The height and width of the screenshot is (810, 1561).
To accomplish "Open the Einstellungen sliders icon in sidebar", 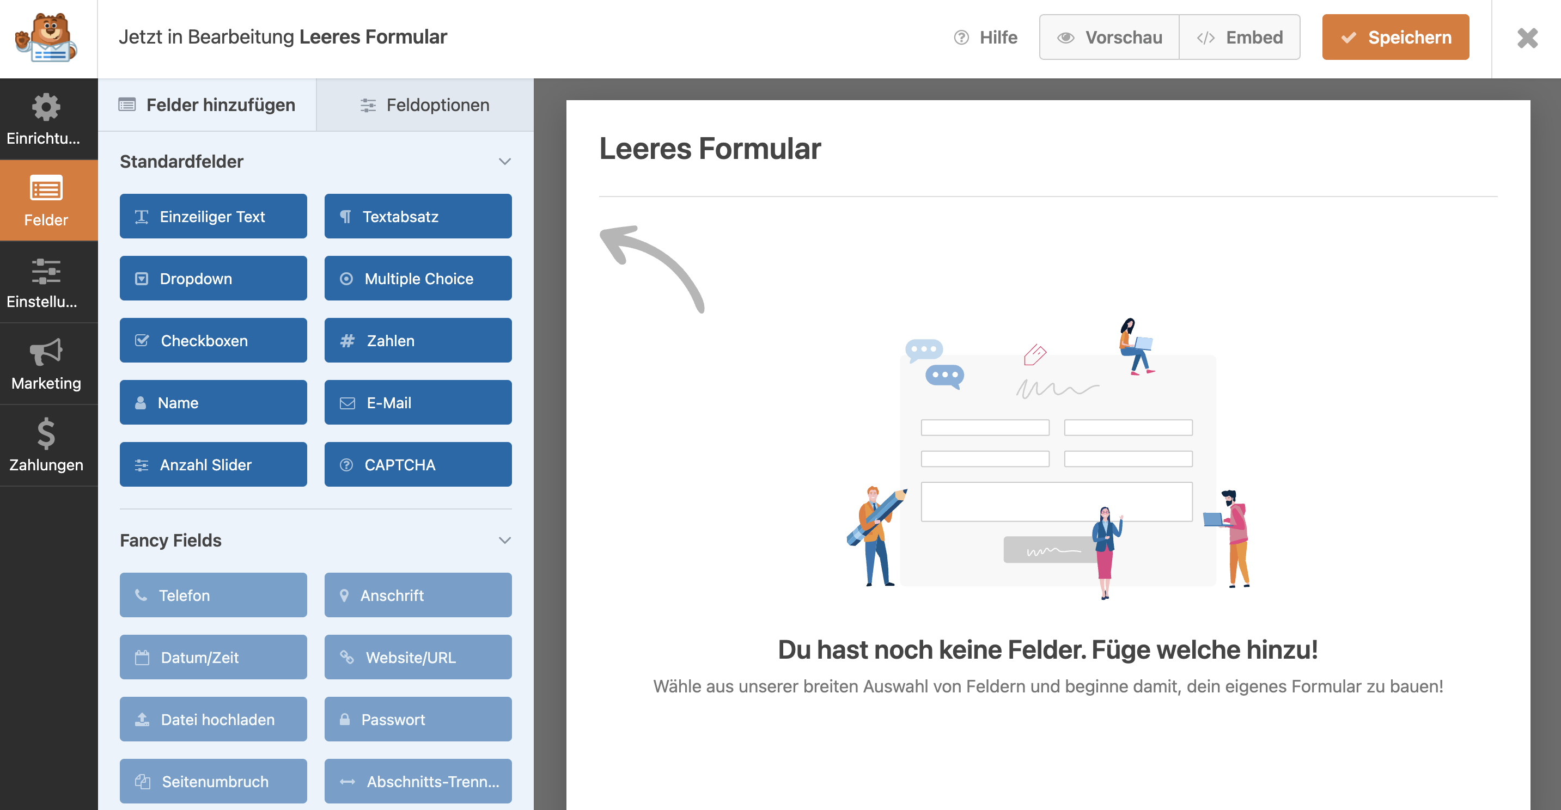I will (46, 272).
